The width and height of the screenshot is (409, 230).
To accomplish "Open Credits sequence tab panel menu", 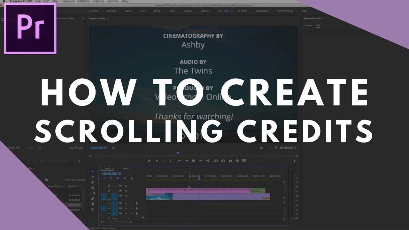I will 113,169.
